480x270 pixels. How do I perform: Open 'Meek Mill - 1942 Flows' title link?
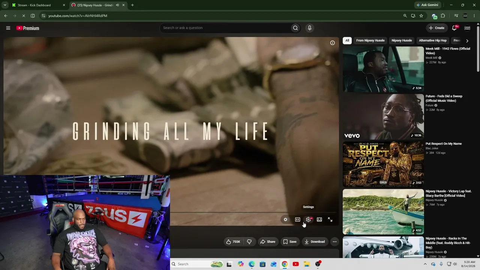coord(448,51)
